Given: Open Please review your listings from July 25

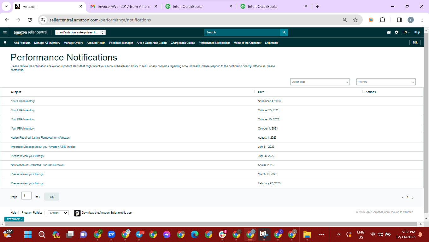Looking at the screenshot, I should click(27, 156).
